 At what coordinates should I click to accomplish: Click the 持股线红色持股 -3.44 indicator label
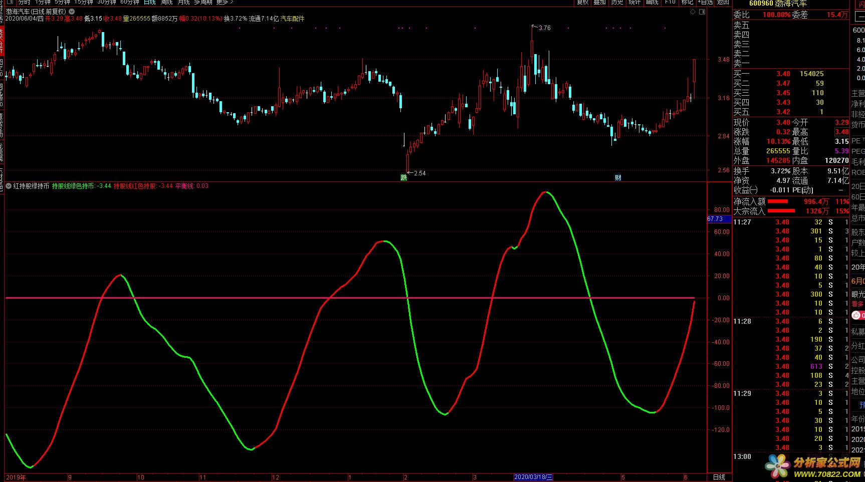(x=143, y=186)
